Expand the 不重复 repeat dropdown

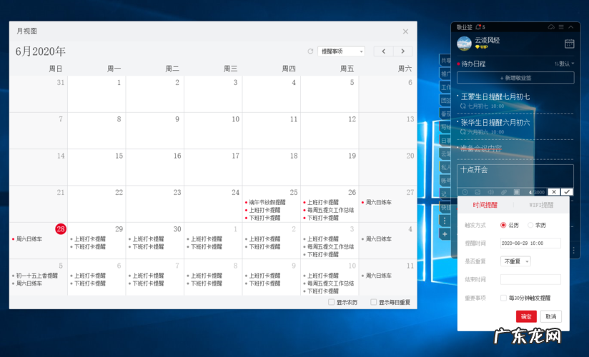(515, 261)
